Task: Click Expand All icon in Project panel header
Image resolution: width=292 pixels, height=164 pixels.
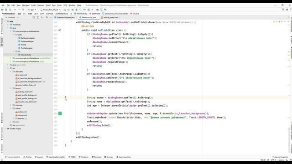Action: [x=37, y=17]
